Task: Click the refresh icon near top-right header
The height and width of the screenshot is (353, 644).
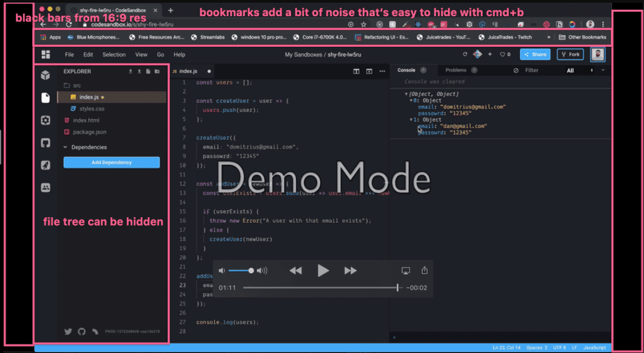Action: [465, 54]
